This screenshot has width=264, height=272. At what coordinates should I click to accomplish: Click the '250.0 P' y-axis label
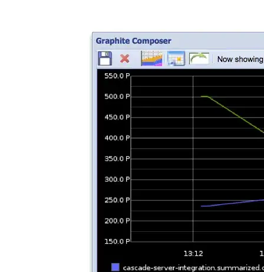[117, 200]
